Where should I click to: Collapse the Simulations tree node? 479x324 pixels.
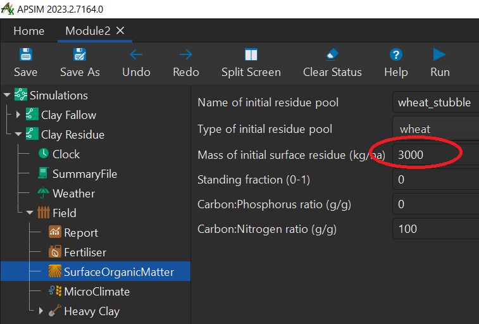point(7,95)
